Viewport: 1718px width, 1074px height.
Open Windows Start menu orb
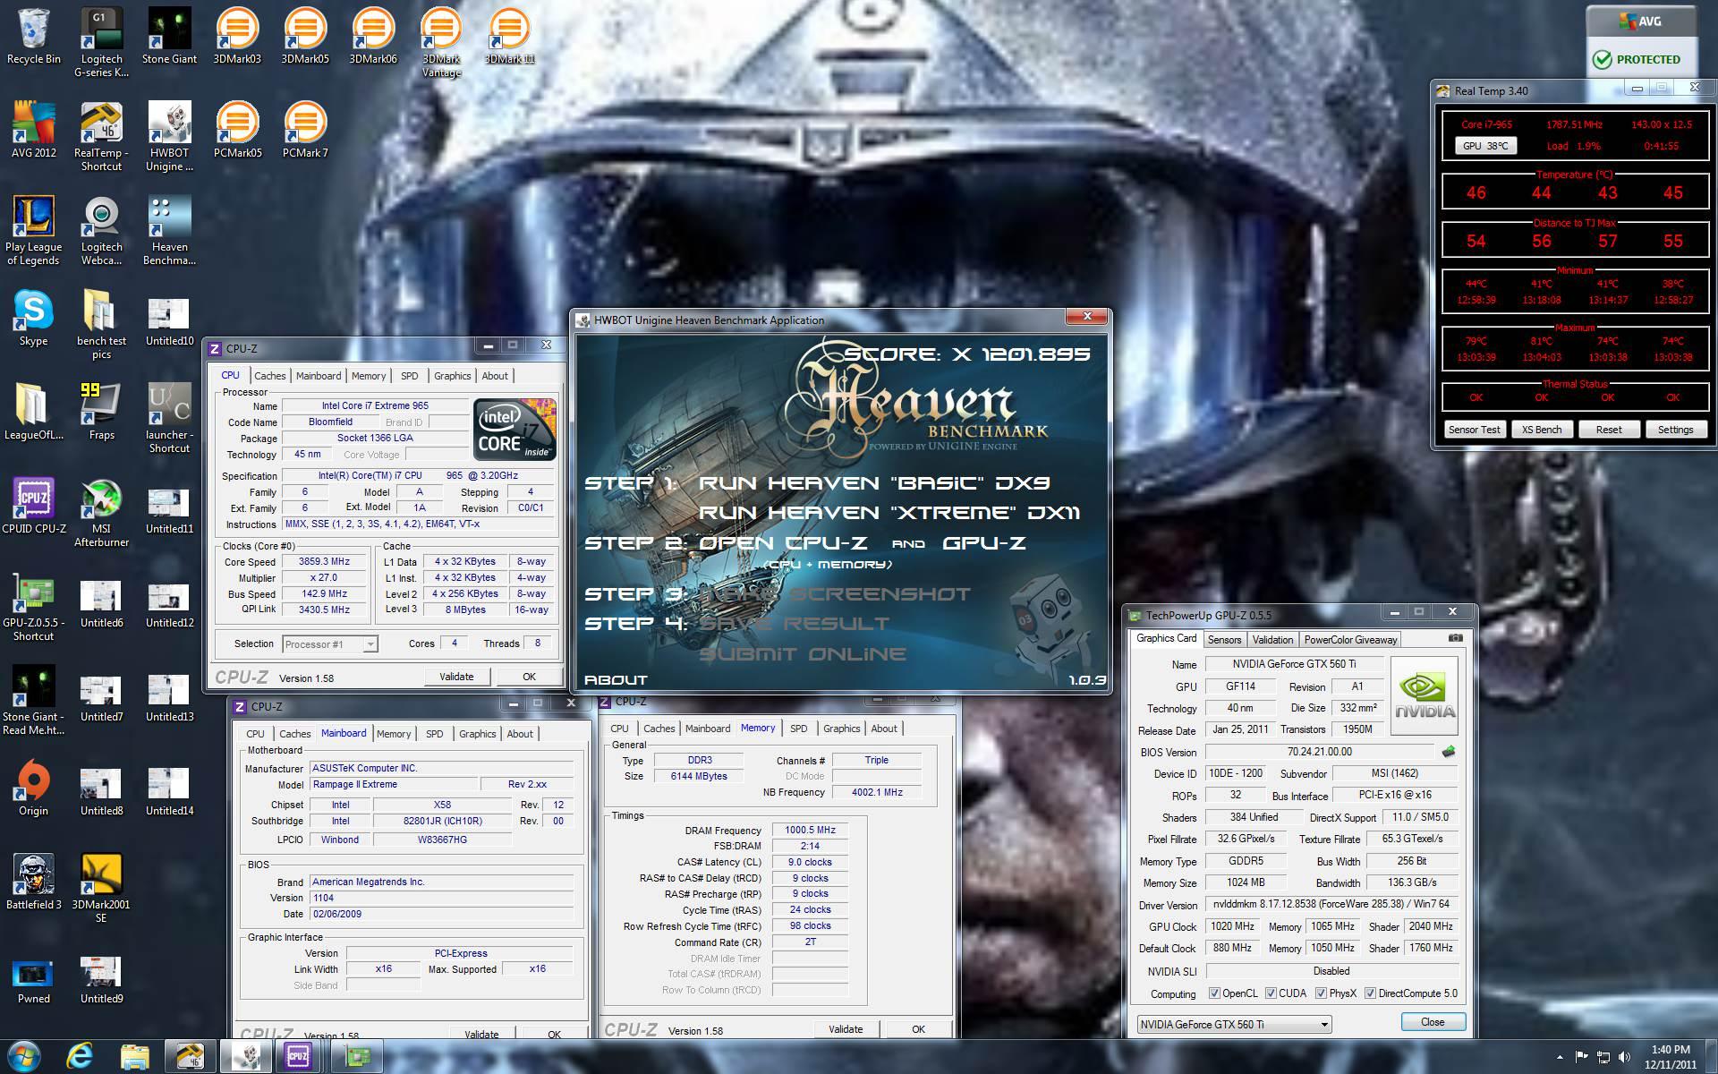[23, 1056]
